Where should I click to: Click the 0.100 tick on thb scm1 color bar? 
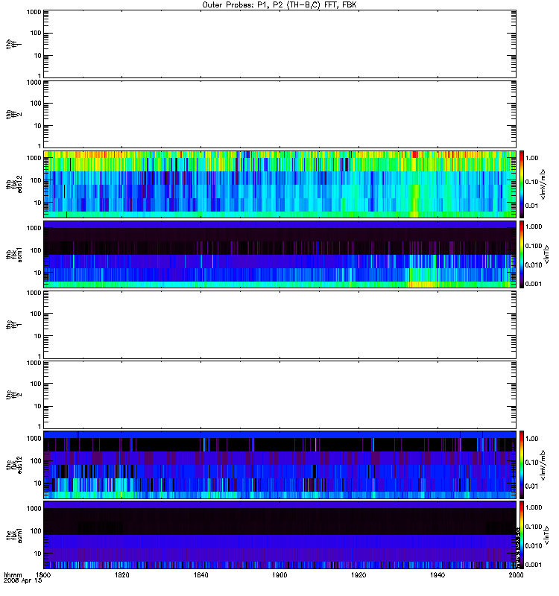pos(534,246)
